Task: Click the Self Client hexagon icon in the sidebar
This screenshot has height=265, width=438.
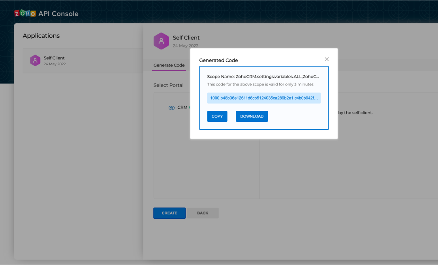Action: click(x=35, y=61)
